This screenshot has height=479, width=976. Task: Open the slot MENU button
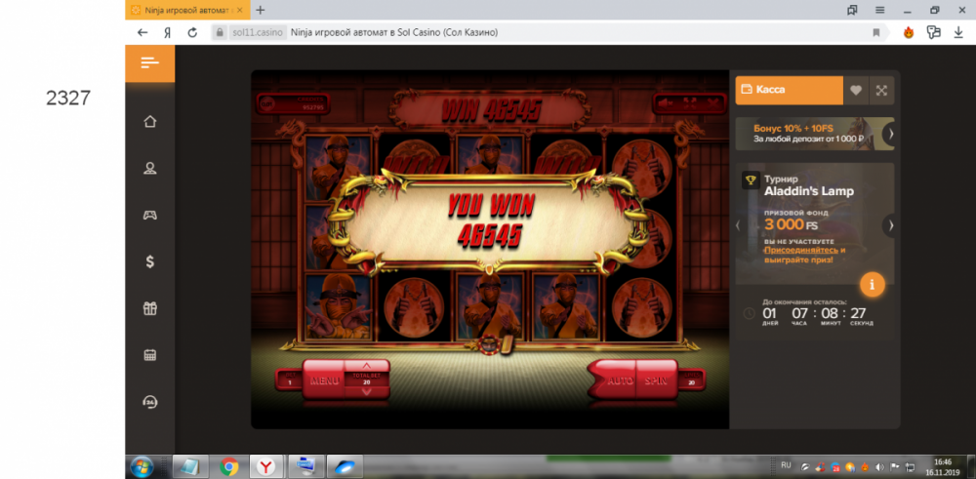click(323, 380)
